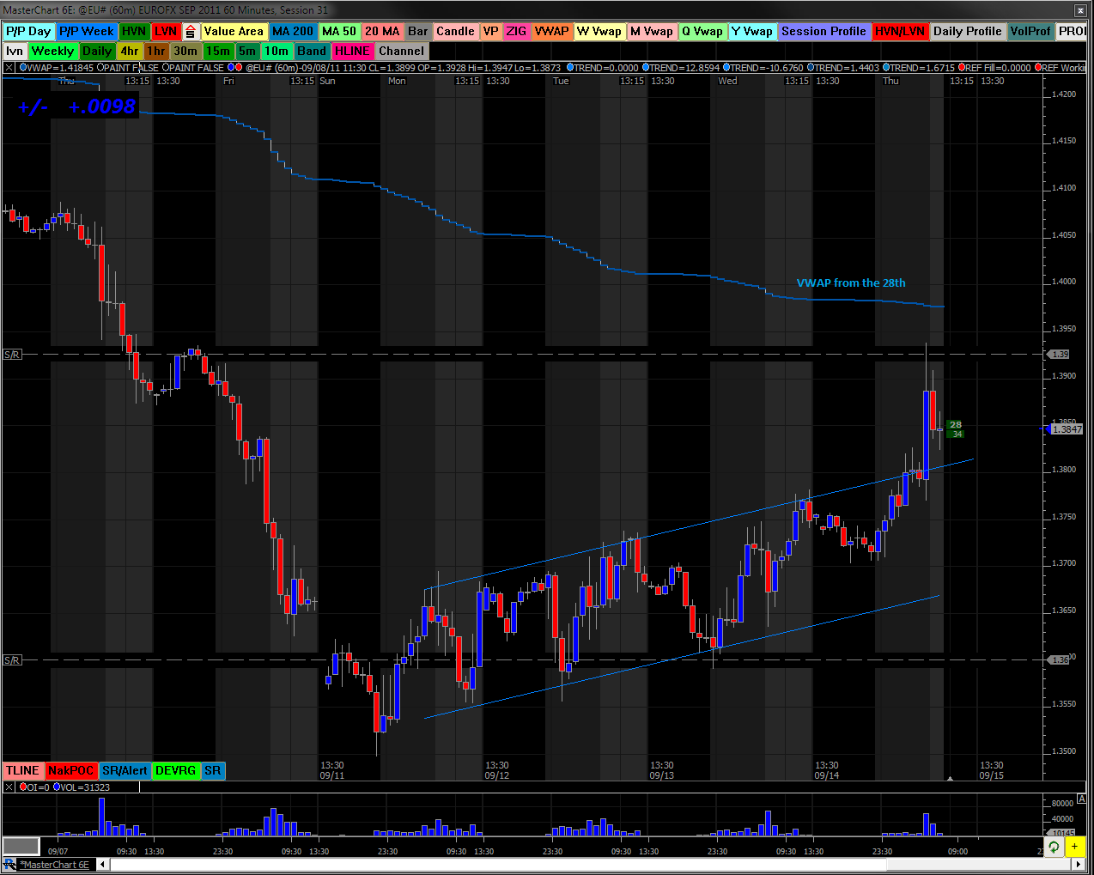This screenshot has height=875, width=1094.
Task: Switch timeframe to 5m
Action: click(x=247, y=51)
